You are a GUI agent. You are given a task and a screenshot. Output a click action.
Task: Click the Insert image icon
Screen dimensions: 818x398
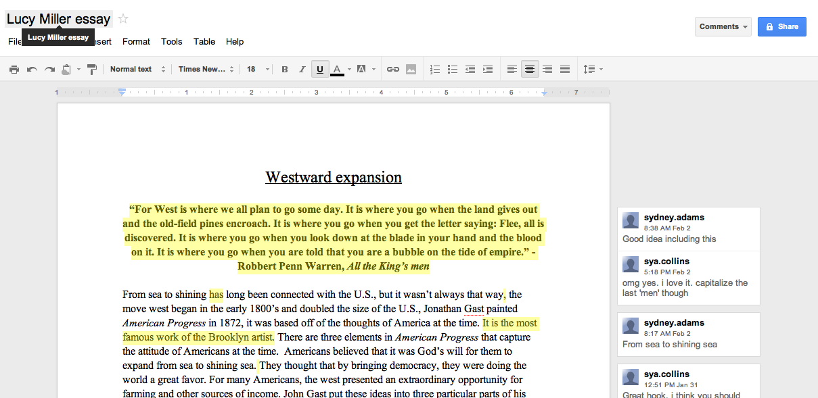[411, 69]
